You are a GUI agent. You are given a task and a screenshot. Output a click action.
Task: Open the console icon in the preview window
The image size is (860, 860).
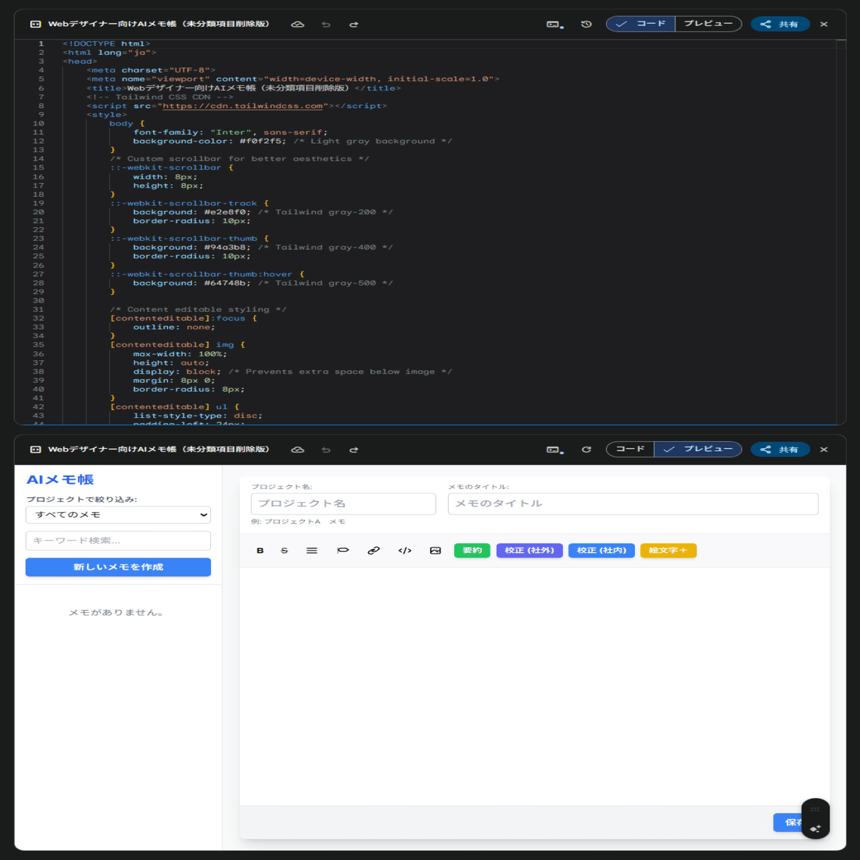point(555,449)
